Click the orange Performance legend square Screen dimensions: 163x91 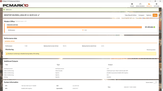pos(83,30)
